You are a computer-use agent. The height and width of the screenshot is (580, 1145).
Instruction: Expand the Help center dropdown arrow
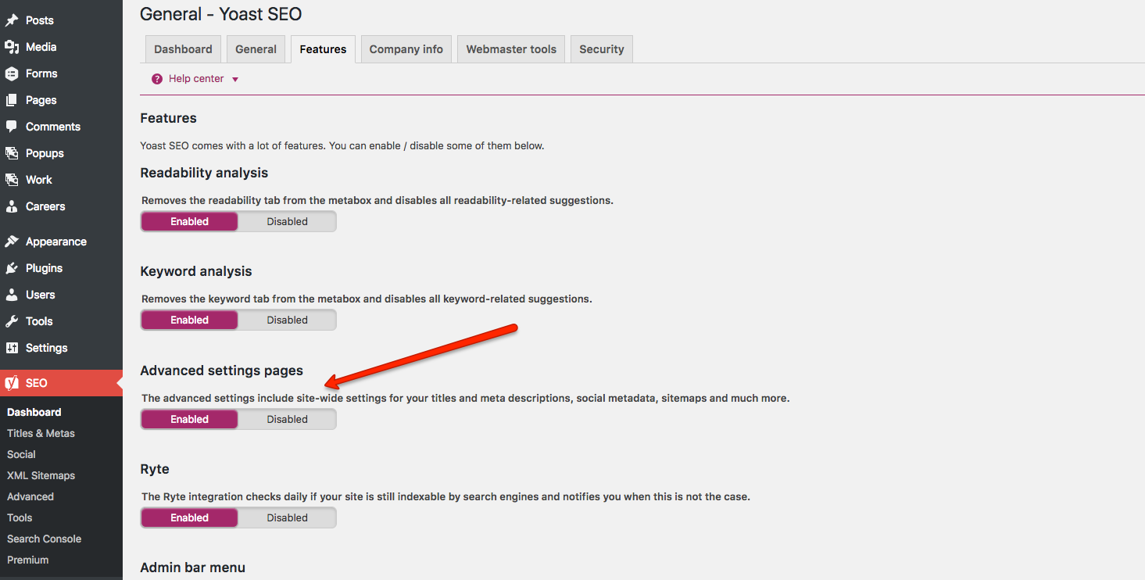coord(235,80)
